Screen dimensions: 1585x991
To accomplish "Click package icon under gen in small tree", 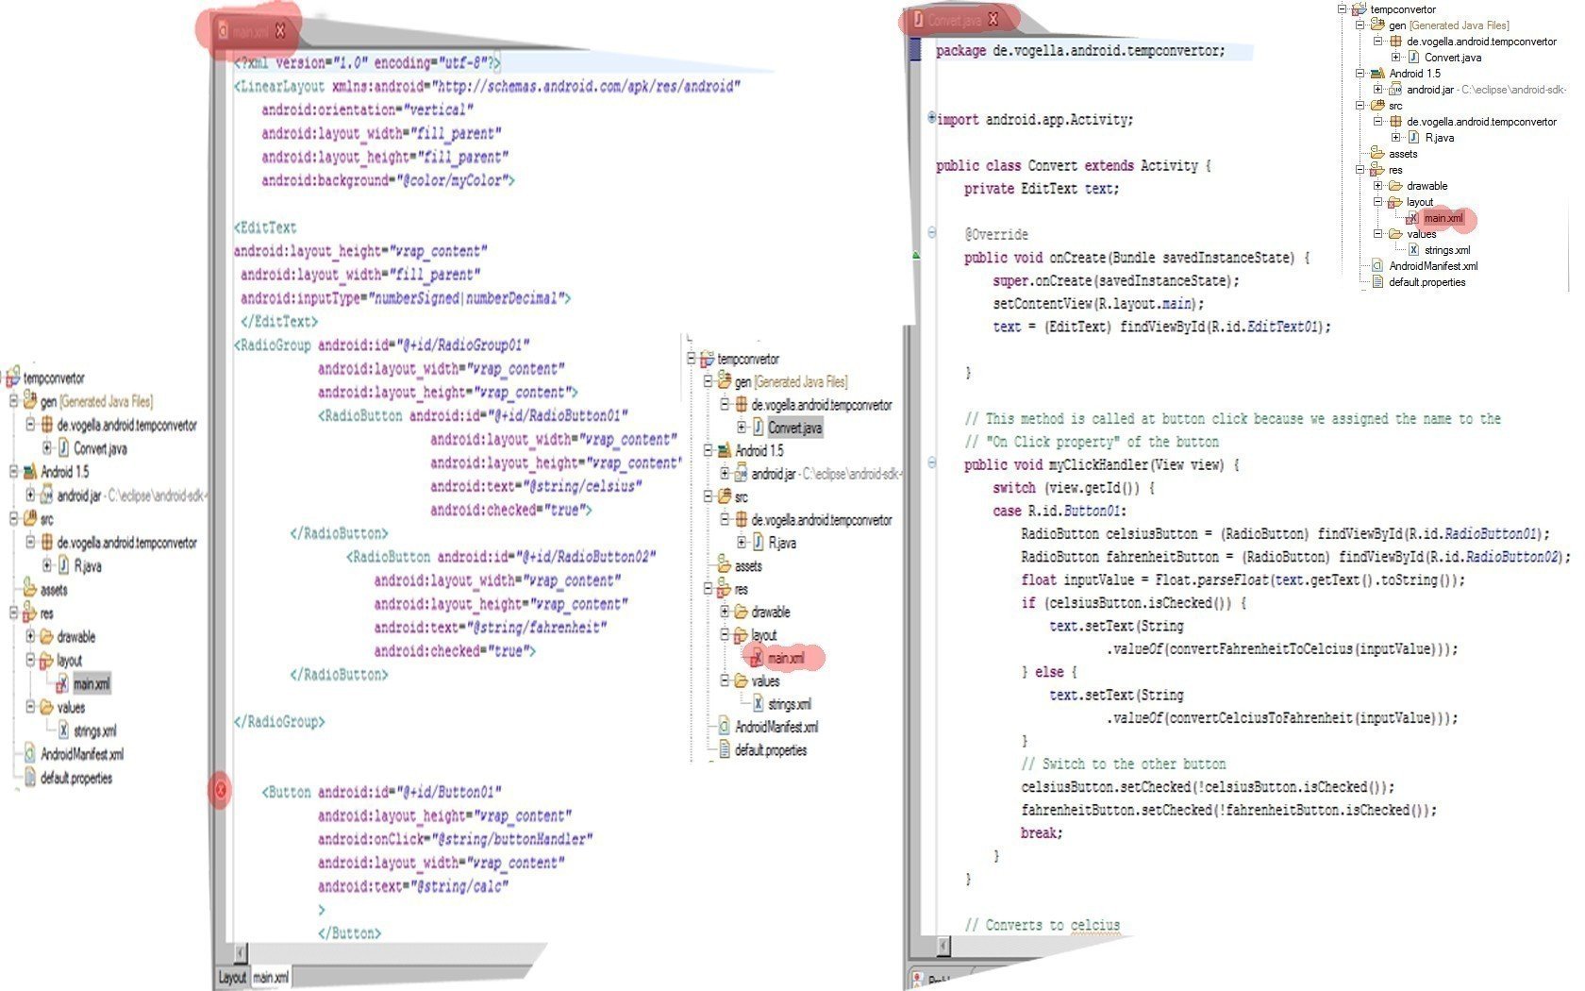I will (x=1395, y=42).
